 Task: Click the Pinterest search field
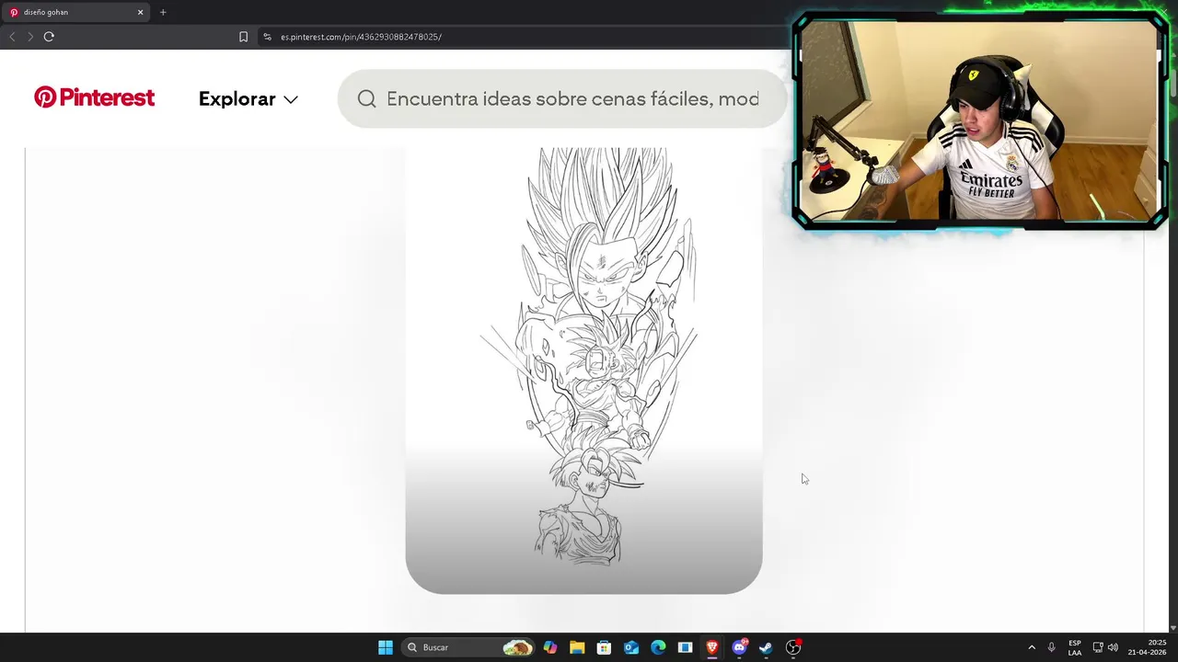(x=561, y=98)
